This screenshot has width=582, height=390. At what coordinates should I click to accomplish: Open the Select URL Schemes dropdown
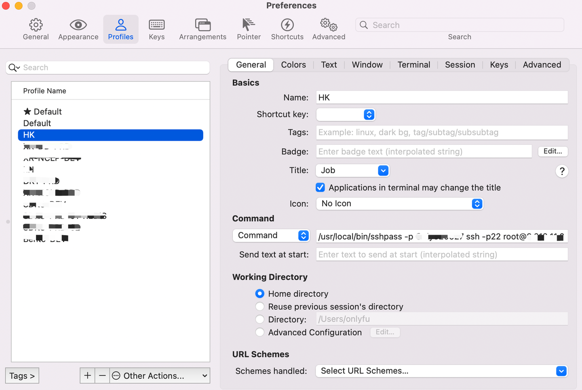pyautogui.click(x=561, y=371)
